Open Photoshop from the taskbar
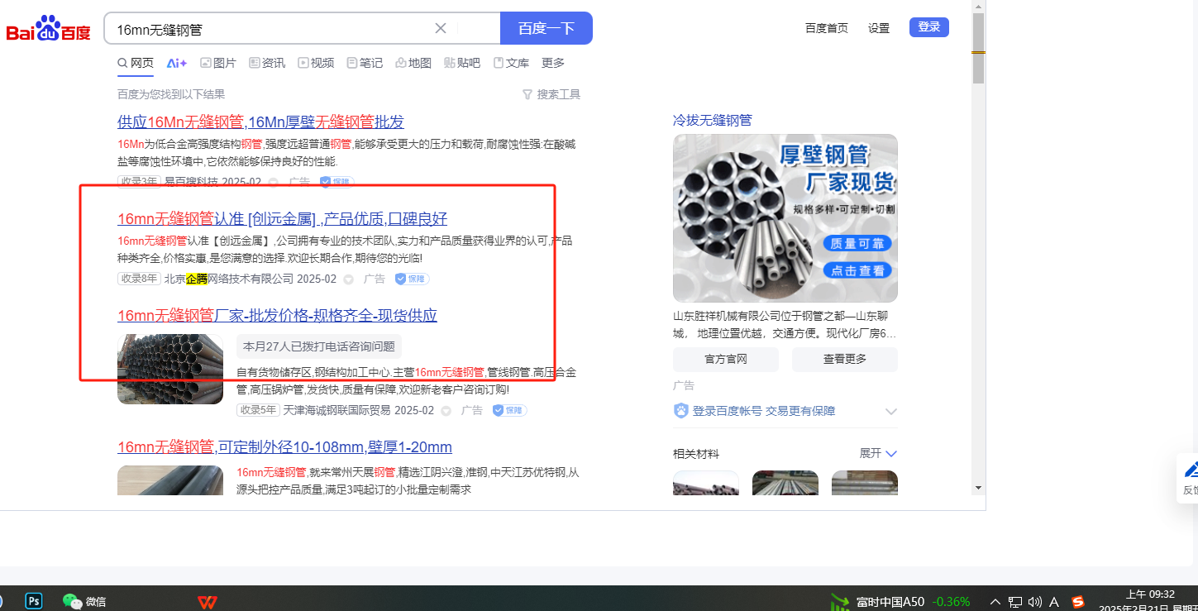 (x=34, y=601)
